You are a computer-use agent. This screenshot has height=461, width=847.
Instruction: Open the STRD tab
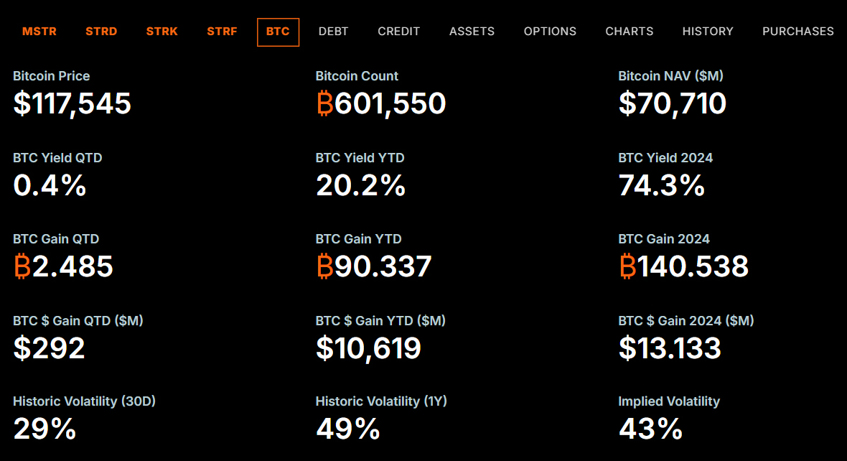click(x=101, y=31)
